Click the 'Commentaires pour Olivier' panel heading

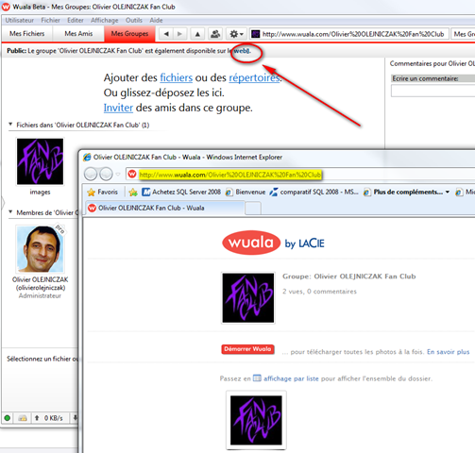click(433, 63)
